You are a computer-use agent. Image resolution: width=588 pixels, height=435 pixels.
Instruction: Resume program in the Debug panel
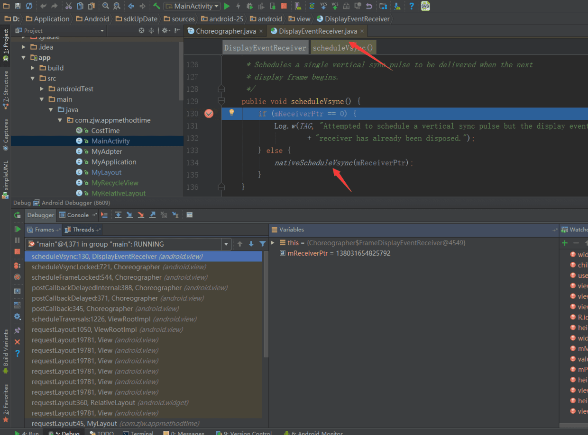point(18,229)
